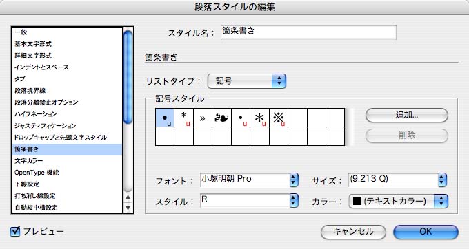
Task: Open the リストタイプ dropdown
Action: pyautogui.click(x=247, y=80)
